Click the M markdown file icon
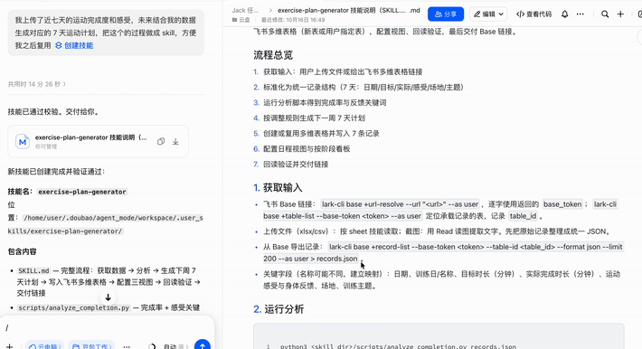Image resolution: width=642 pixels, height=349 pixels. tap(23, 141)
